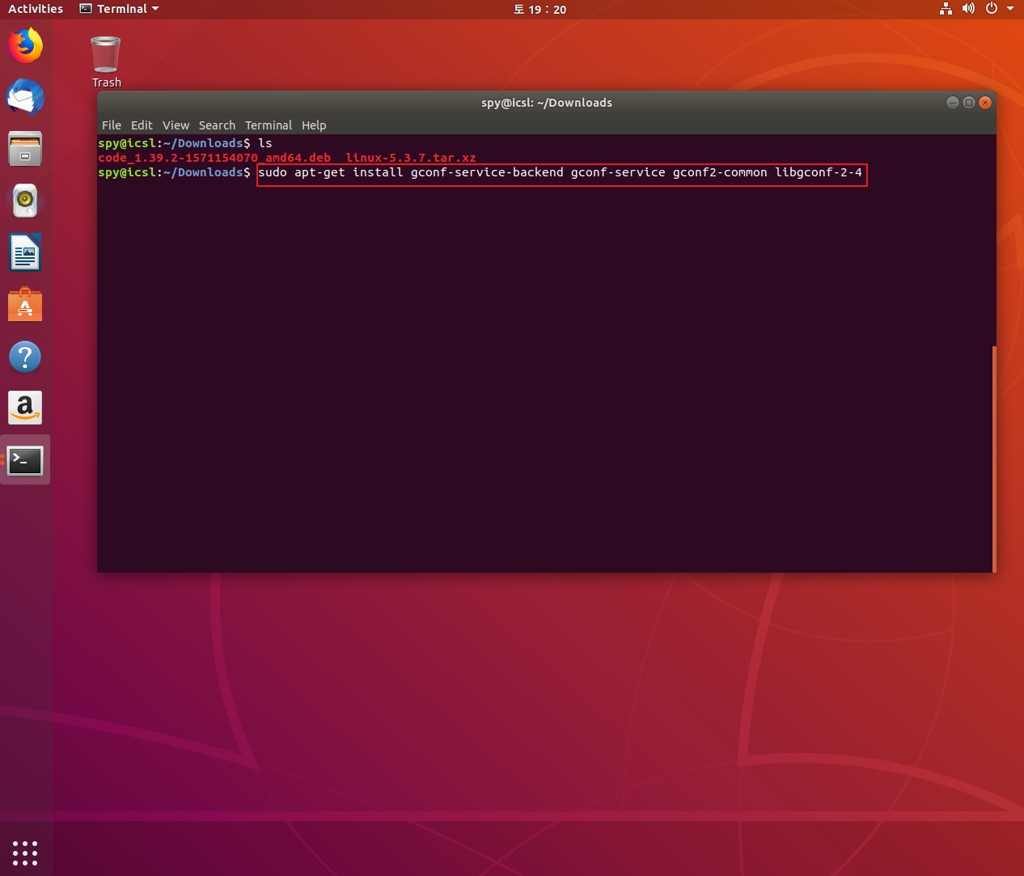
Task: Click the first prompt line with ls
Action: coord(185,143)
